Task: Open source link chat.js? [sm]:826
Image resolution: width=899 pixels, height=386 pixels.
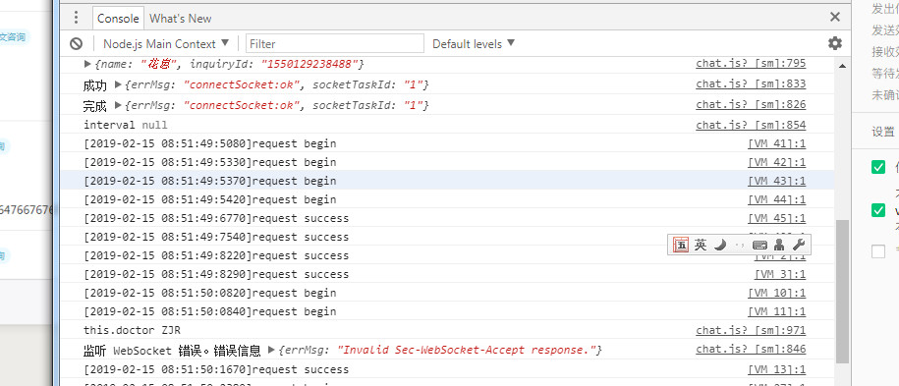Action: pyautogui.click(x=751, y=104)
